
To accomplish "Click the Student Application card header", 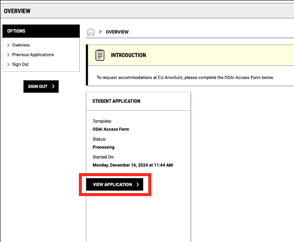I will [138, 101].
